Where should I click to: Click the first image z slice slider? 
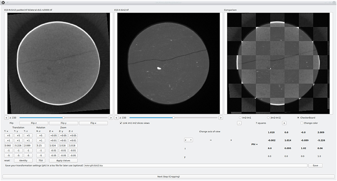(63, 118)
